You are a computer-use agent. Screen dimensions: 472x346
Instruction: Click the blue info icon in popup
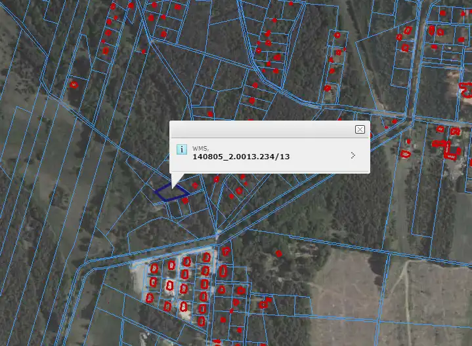point(182,150)
